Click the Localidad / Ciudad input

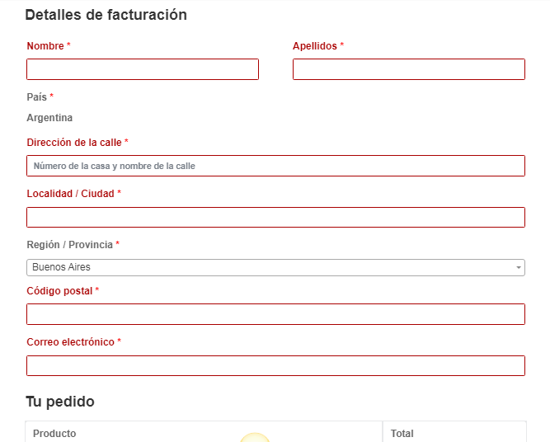tap(275, 217)
